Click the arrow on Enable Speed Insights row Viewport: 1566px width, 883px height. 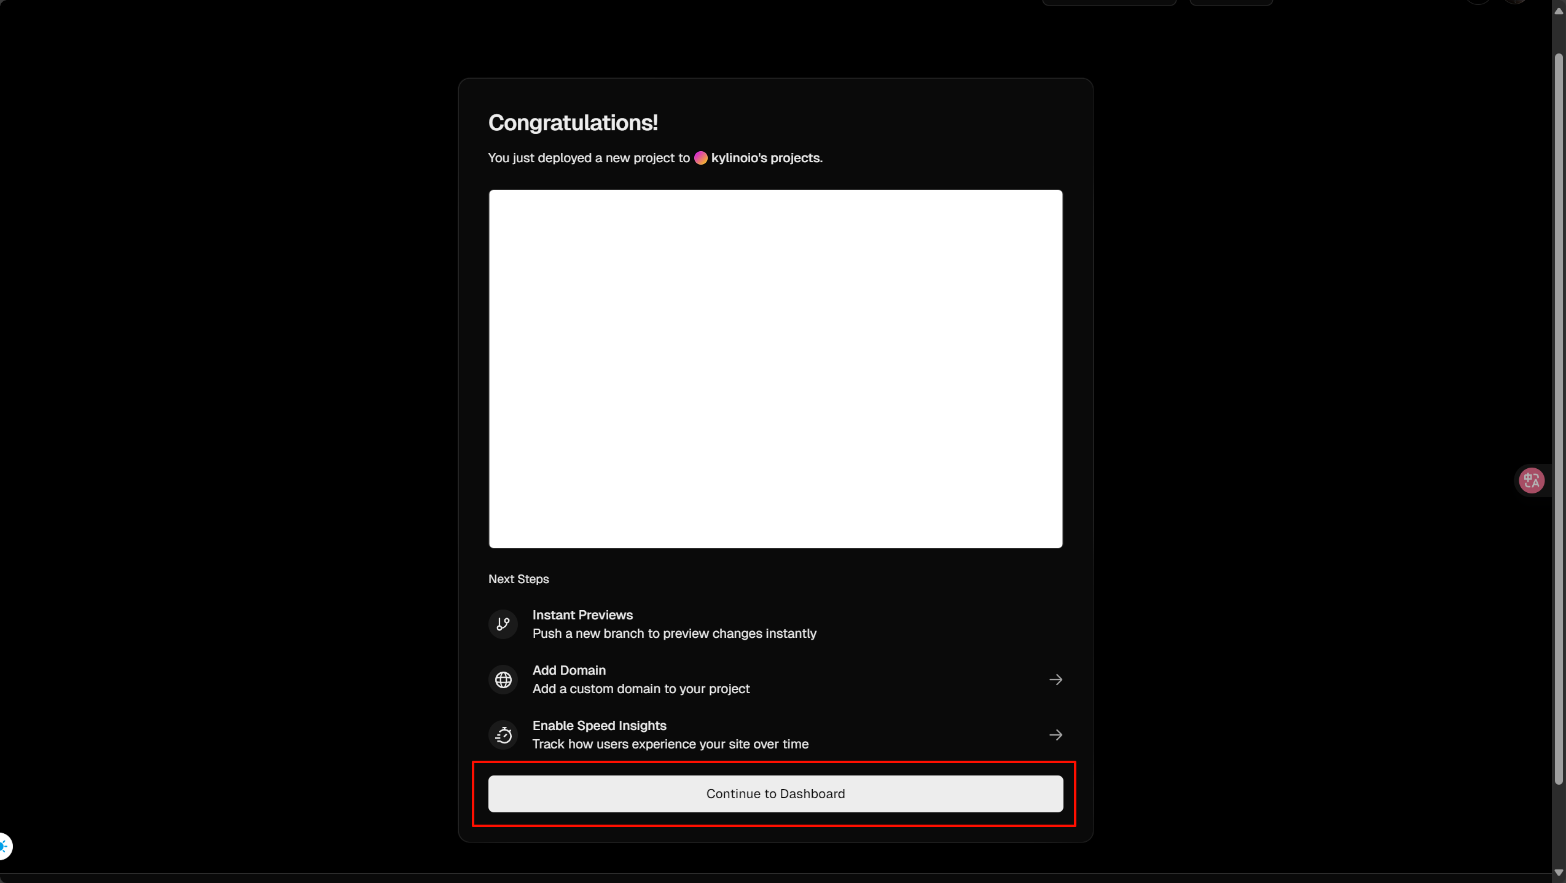coord(1055,735)
